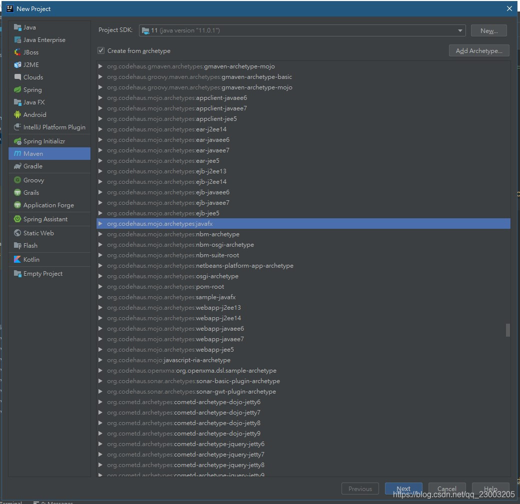Click the Clouds icon
520x504 pixels.
click(x=17, y=77)
